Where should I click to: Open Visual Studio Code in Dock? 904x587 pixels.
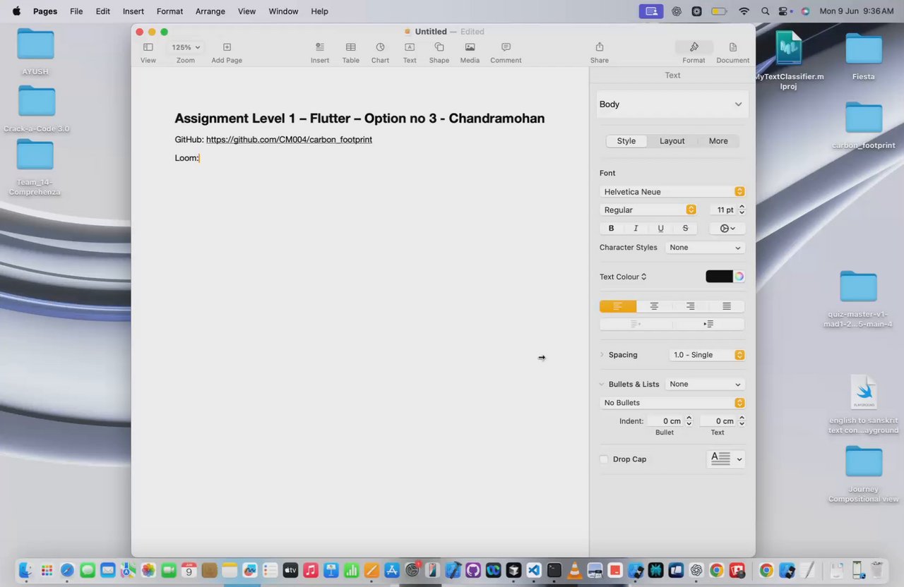click(x=534, y=570)
